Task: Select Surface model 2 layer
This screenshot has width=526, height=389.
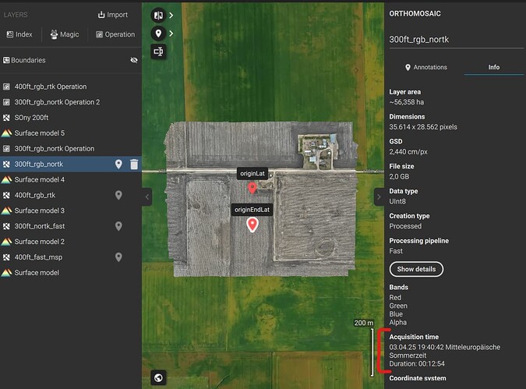Action: point(70,242)
